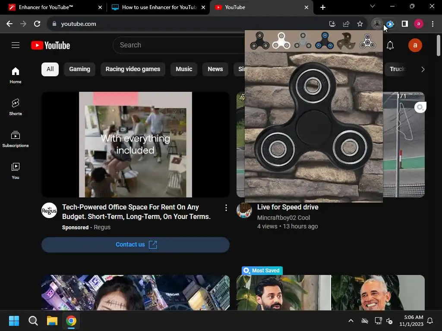The height and width of the screenshot is (331, 442).
Task: Share this page icon in address bar
Action: tap(346, 24)
